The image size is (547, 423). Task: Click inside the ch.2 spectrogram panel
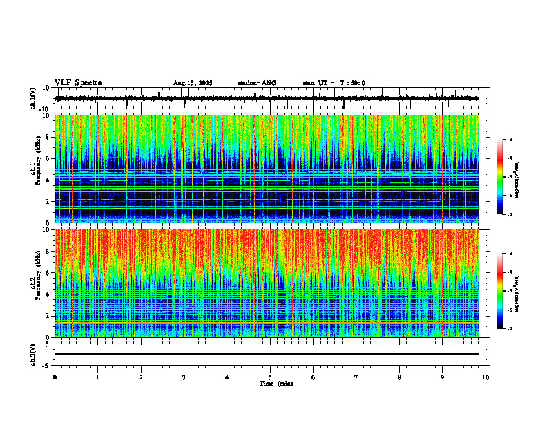[267, 283]
